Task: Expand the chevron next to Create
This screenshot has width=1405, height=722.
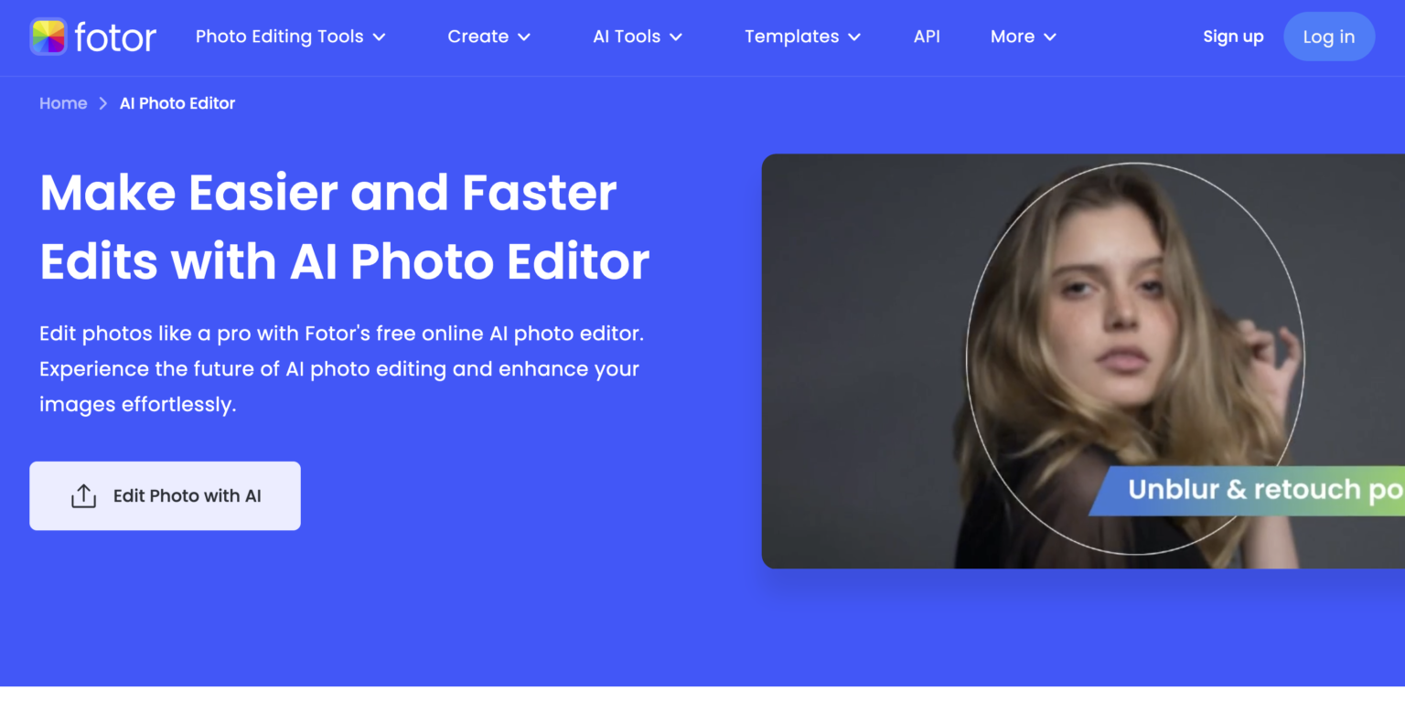Action: point(524,37)
